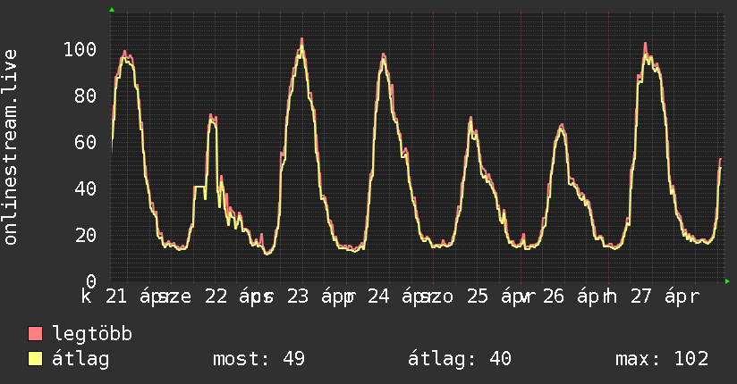Screen dimensions: 737x384
Task: Click the 40 y-axis label
Action: coord(86,188)
